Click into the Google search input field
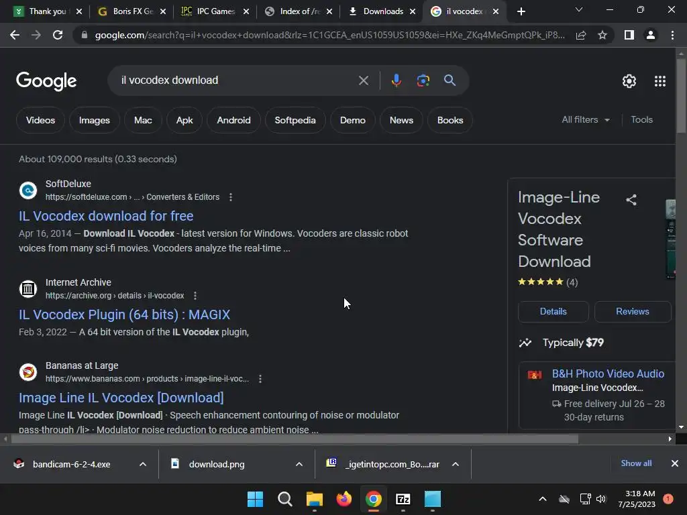Viewport: 687px width, 515px height. pyautogui.click(x=237, y=80)
